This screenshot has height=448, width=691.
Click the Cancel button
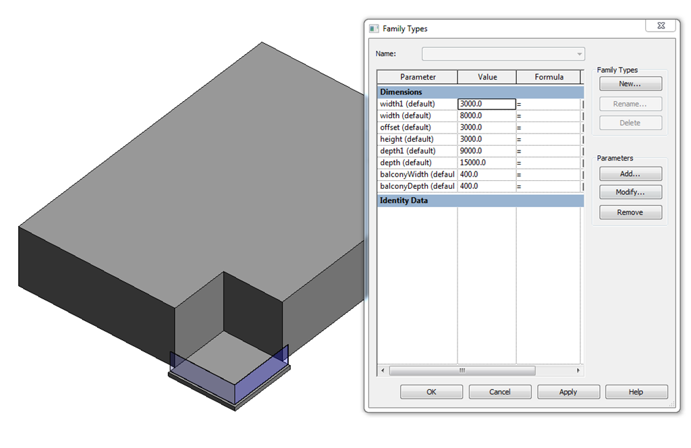pos(500,391)
